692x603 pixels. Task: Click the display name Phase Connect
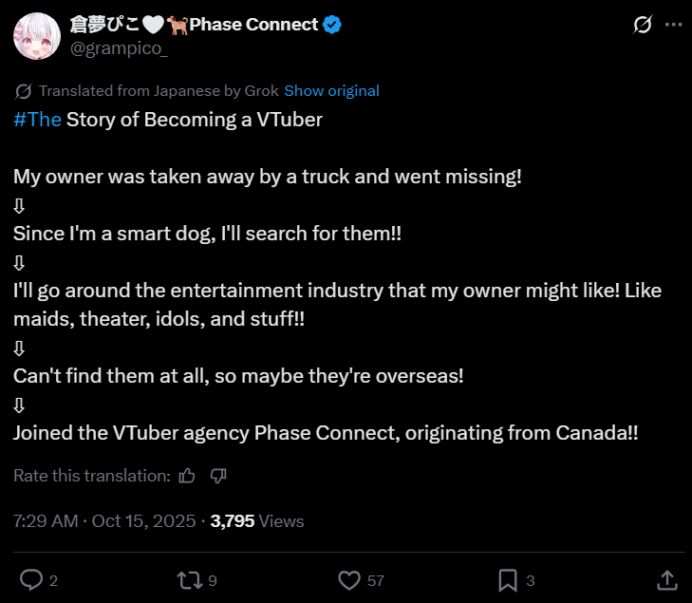tap(252, 25)
